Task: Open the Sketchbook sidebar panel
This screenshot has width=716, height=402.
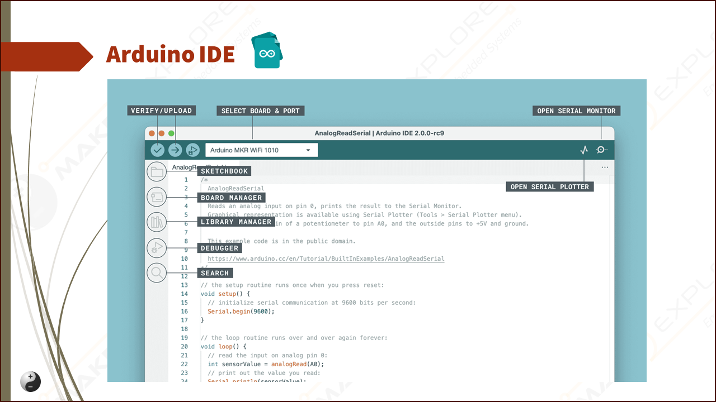Action: point(157,171)
